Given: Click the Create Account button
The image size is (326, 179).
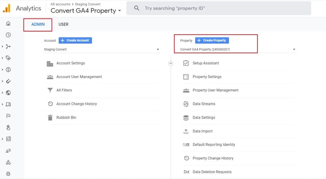Looking at the screenshot, I should click(x=75, y=41).
